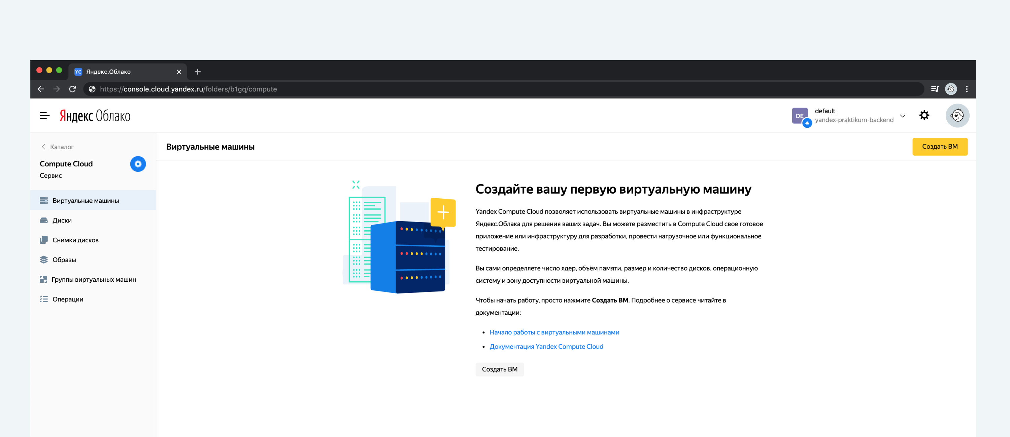The width and height of the screenshot is (1010, 437).
Task: Click the YC favicon on the tab
Action: (x=78, y=72)
